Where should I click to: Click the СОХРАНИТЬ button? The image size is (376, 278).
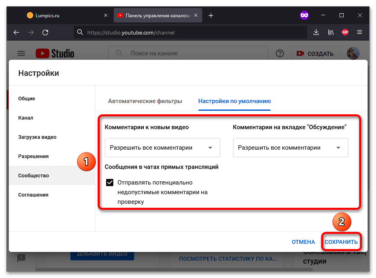341,242
